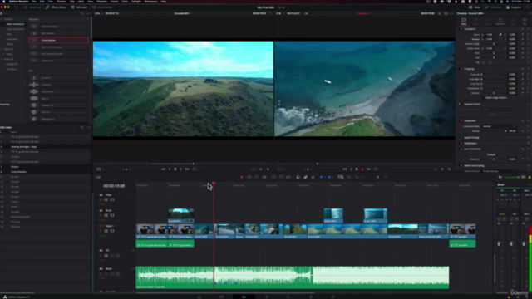532x299 pixels.
Task: Select the Blade Edit Mode tool
Action: click(x=264, y=177)
